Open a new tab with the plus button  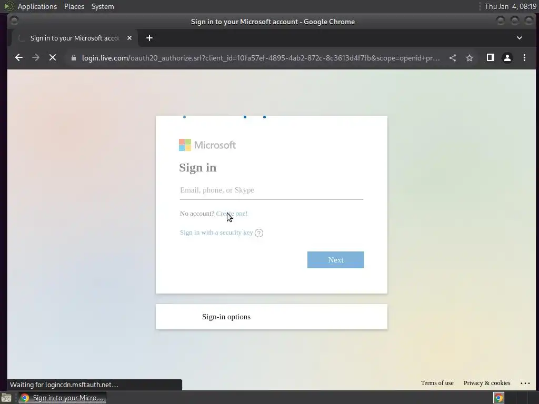pos(149,38)
